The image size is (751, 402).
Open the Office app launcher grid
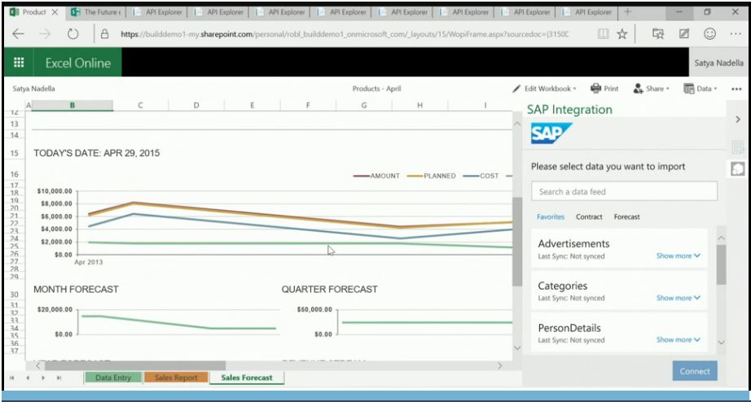tap(19, 62)
